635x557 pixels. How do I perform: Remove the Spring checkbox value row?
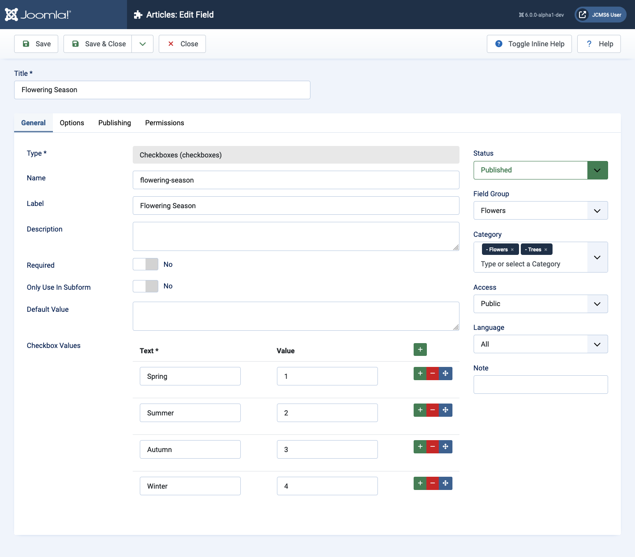click(433, 374)
